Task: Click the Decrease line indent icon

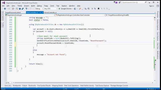Action: pyautogui.click(x=86, y=9)
